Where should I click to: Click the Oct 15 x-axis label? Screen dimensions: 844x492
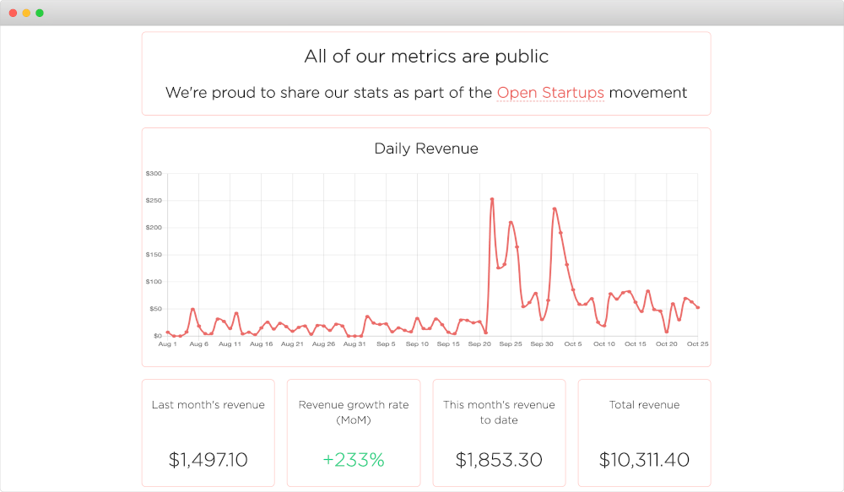[636, 344]
